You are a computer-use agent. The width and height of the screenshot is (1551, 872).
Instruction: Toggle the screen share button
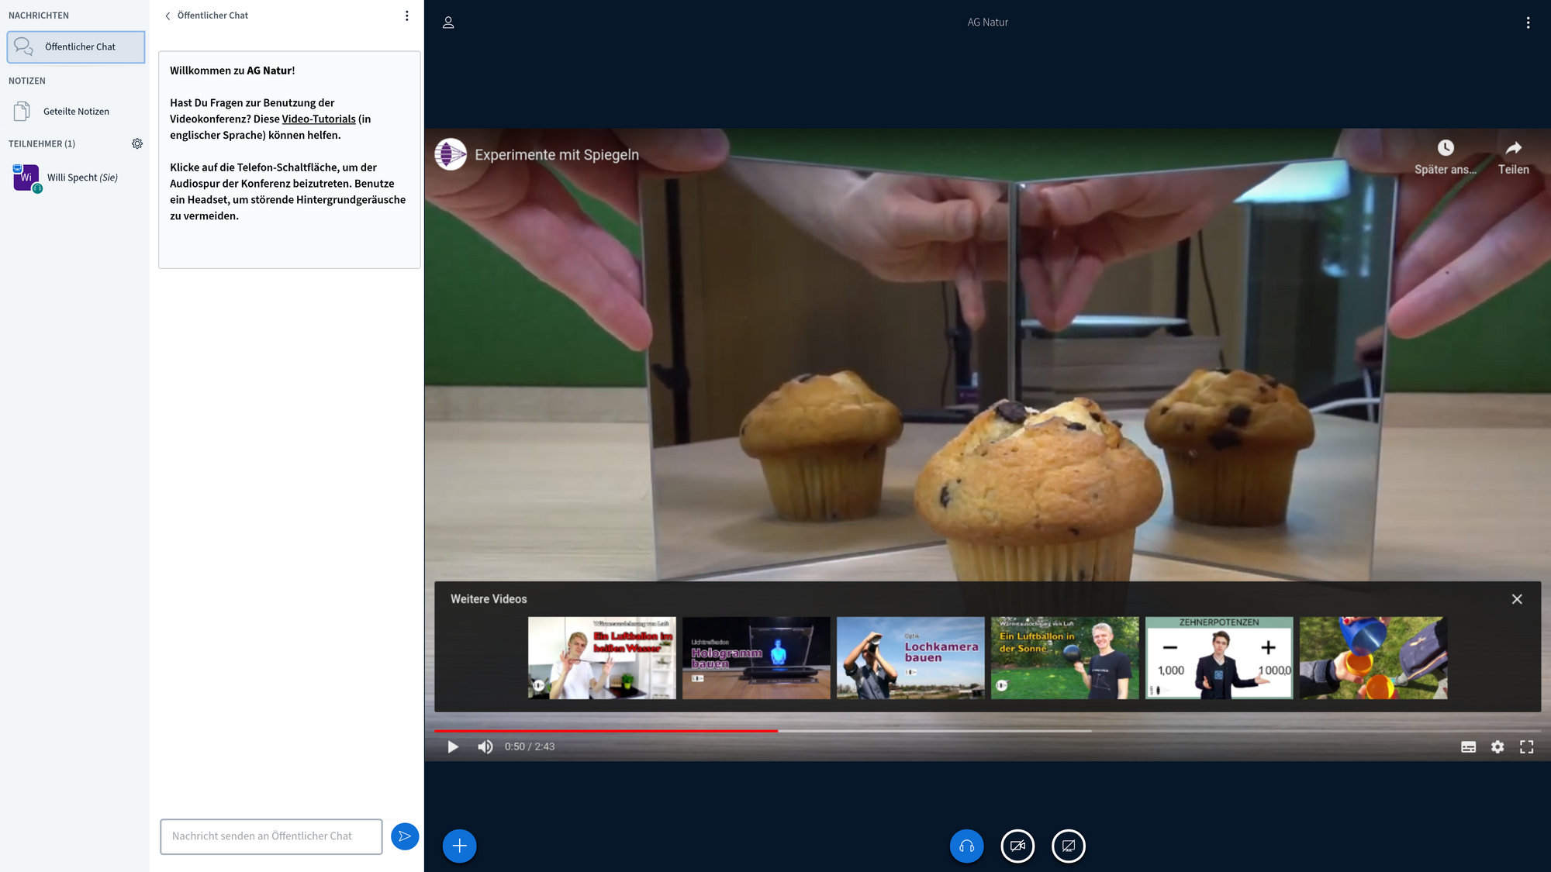point(1068,846)
